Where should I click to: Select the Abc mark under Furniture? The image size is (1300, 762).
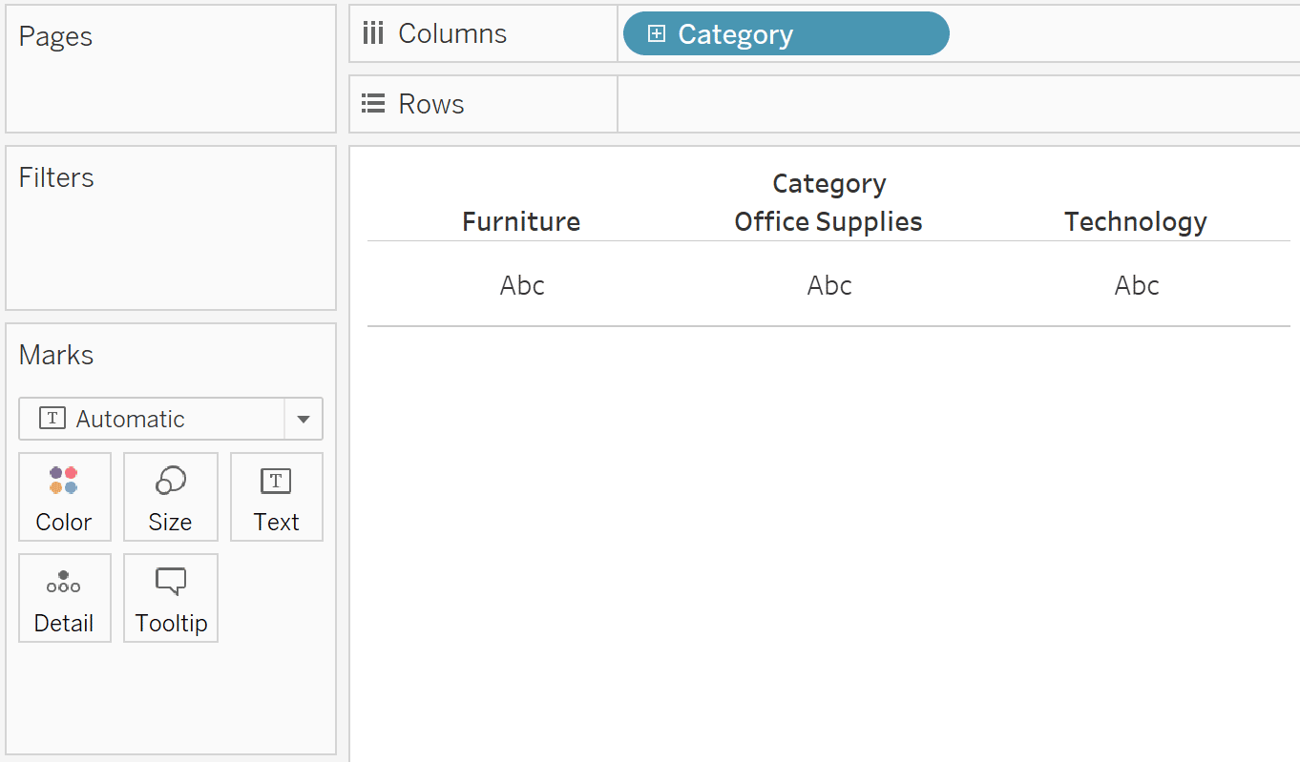click(522, 285)
